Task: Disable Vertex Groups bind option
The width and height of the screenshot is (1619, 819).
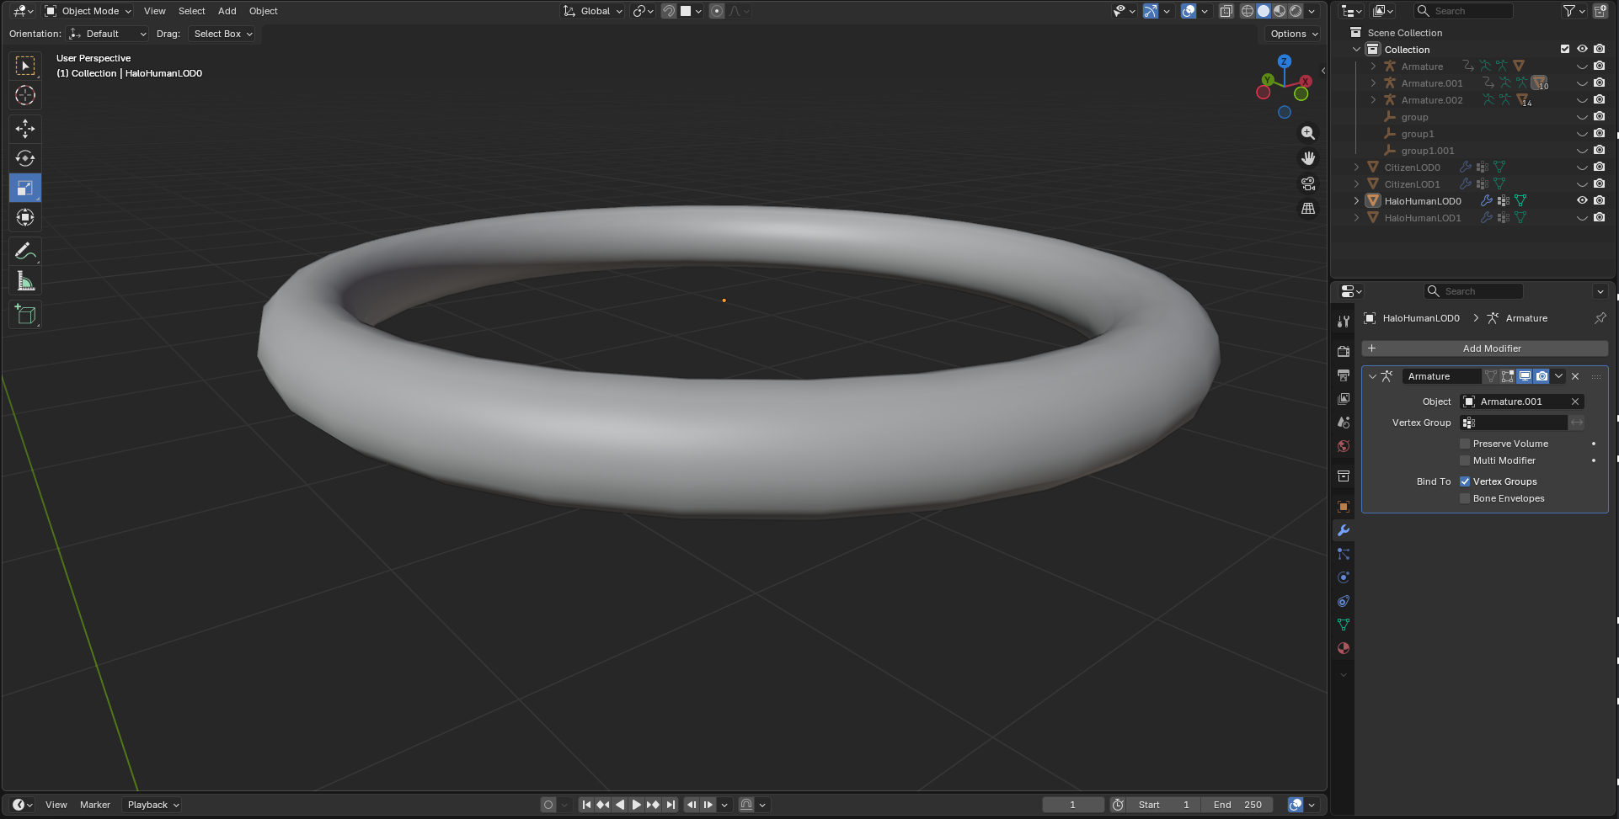Action: [x=1465, y=481]
